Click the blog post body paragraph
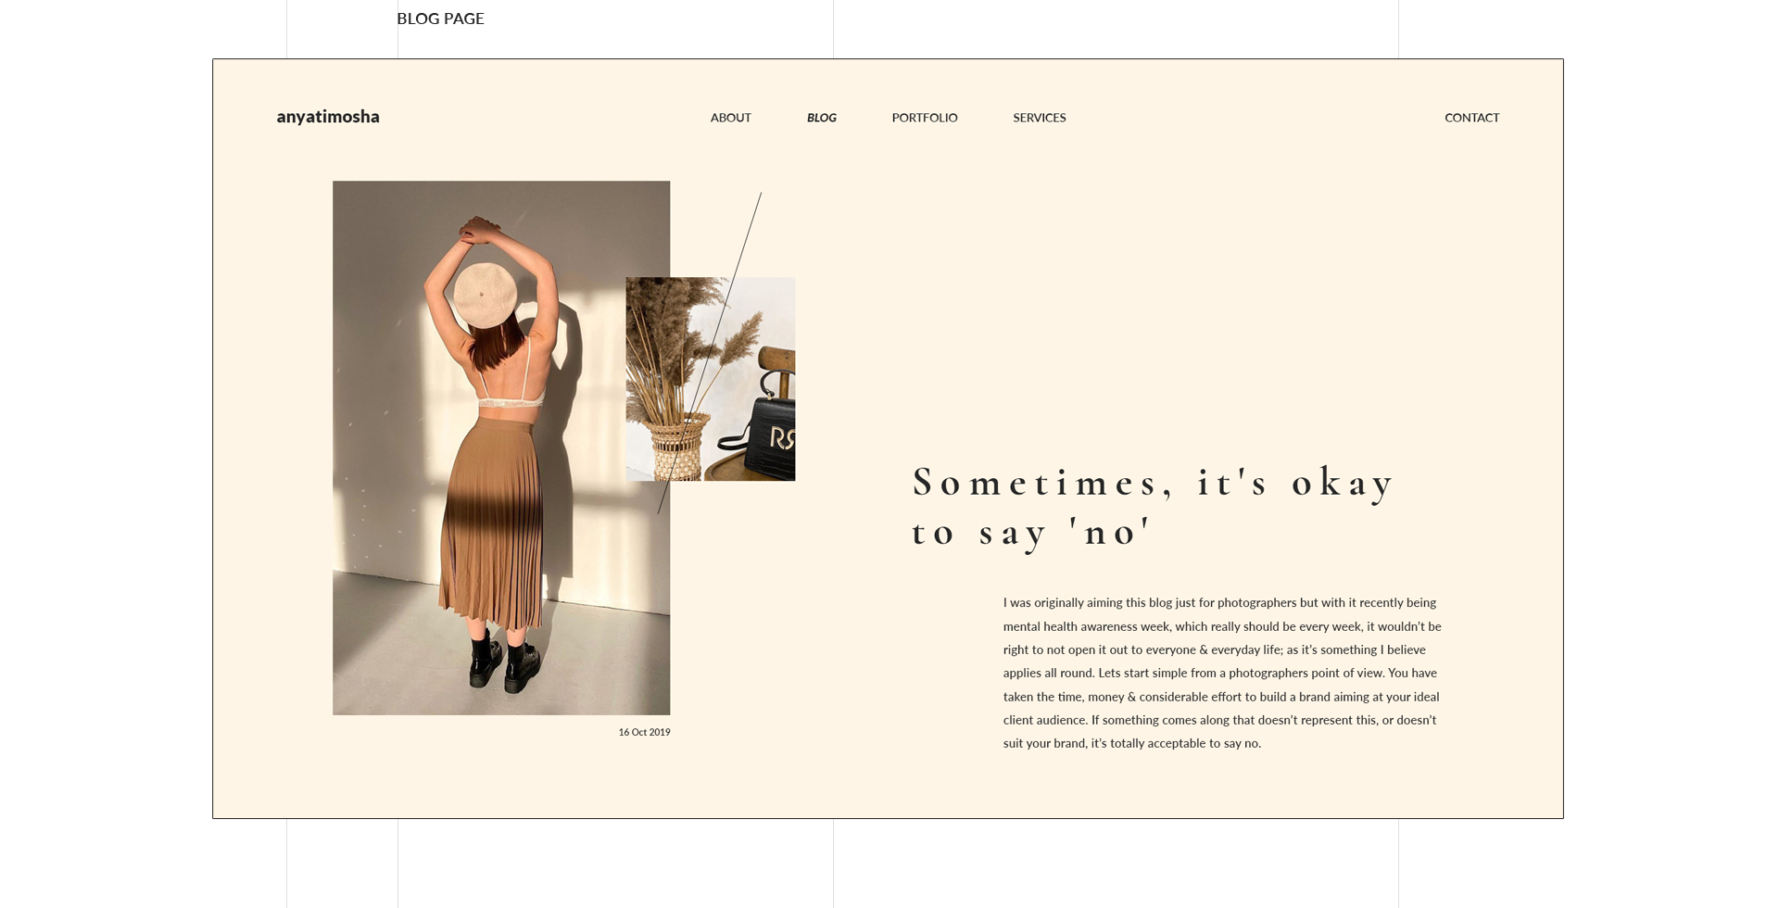Viewport: 1779px width, 908px height. [1218, 672]
